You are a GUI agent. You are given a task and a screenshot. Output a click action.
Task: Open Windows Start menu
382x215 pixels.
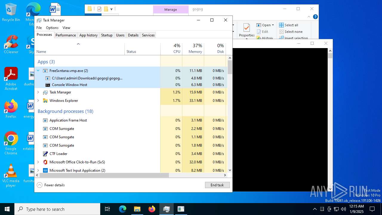7,209
